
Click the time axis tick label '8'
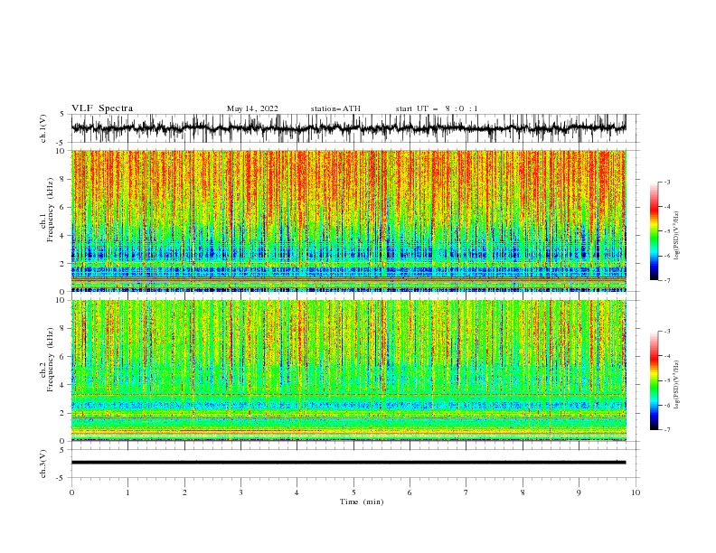[x=523, y=492]
